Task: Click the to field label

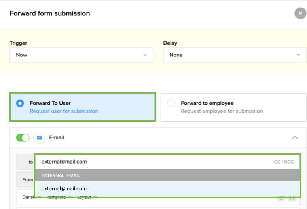Action: 30,162
